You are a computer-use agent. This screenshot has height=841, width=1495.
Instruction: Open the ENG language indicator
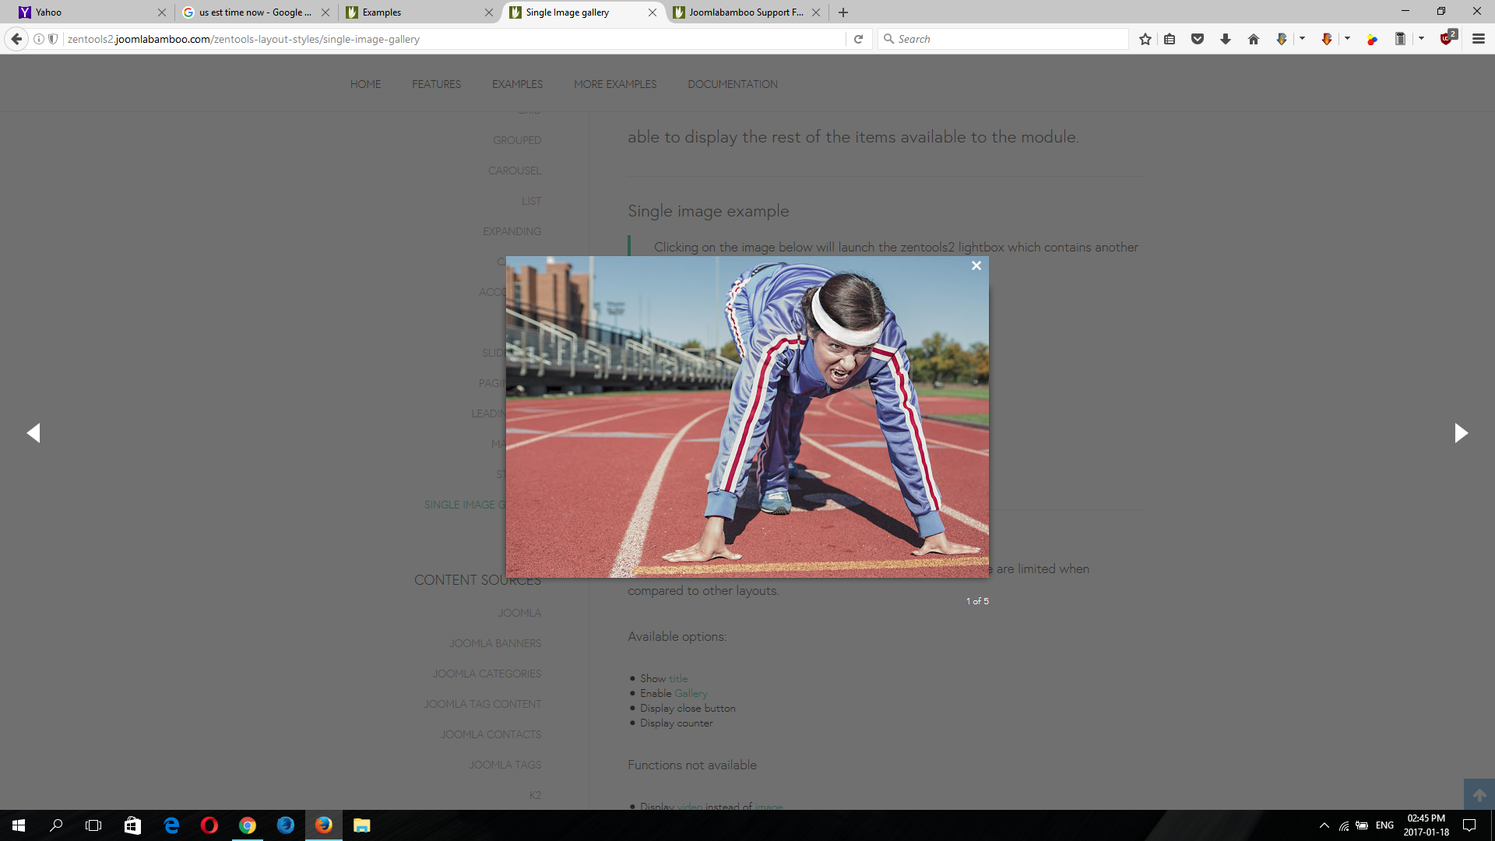[x=1384, y=825]
